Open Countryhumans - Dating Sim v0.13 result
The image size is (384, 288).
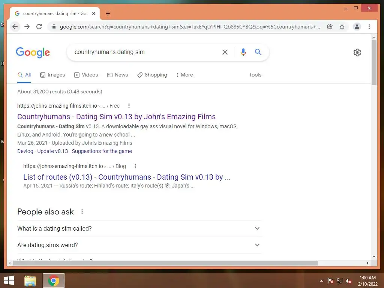pyautogui.click(x=116, y=117)
